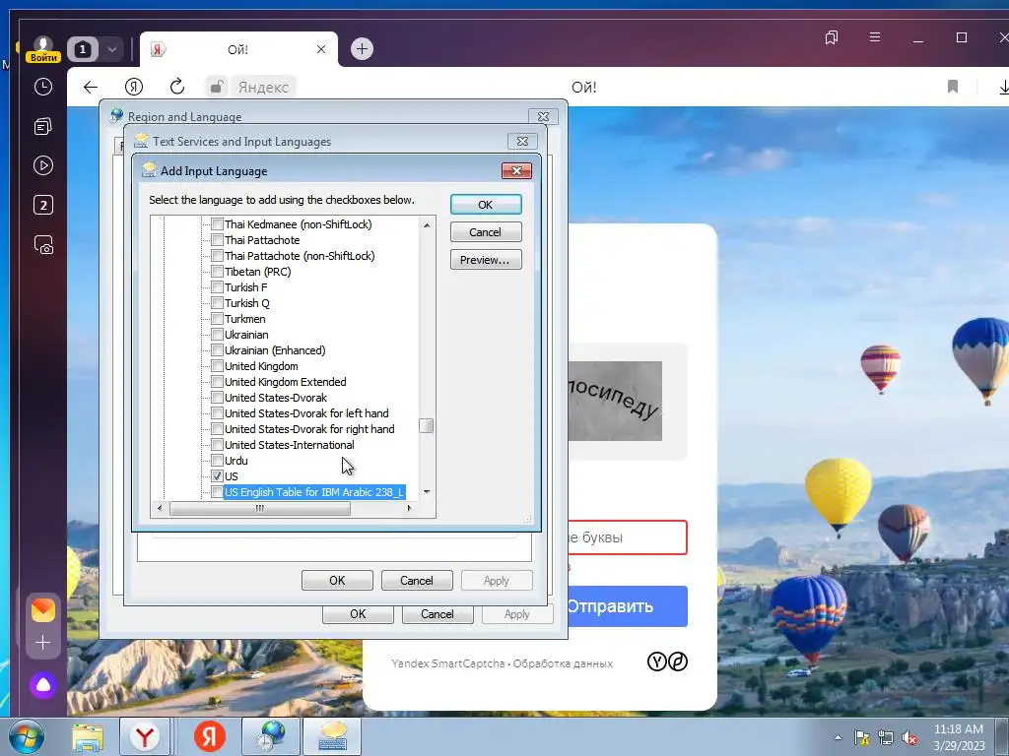Select United Kingdom Extended entry
This screenshot has height=756, width=1009.
[285, 382]
